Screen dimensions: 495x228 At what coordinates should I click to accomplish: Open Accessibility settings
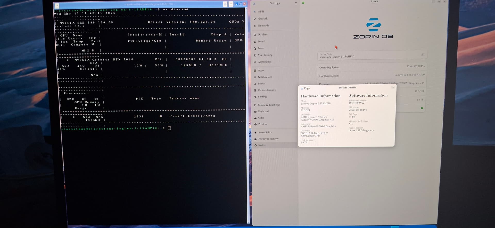click(x=275, y=132)
